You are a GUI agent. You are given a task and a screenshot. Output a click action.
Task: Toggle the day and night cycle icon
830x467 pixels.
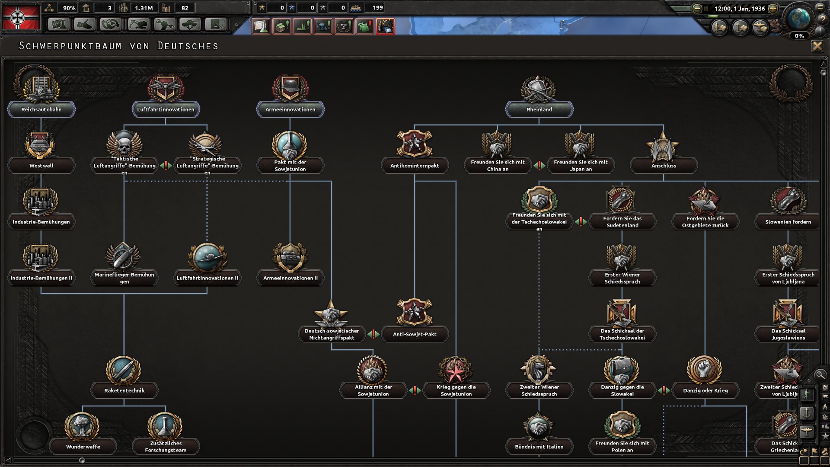[804, 451]
